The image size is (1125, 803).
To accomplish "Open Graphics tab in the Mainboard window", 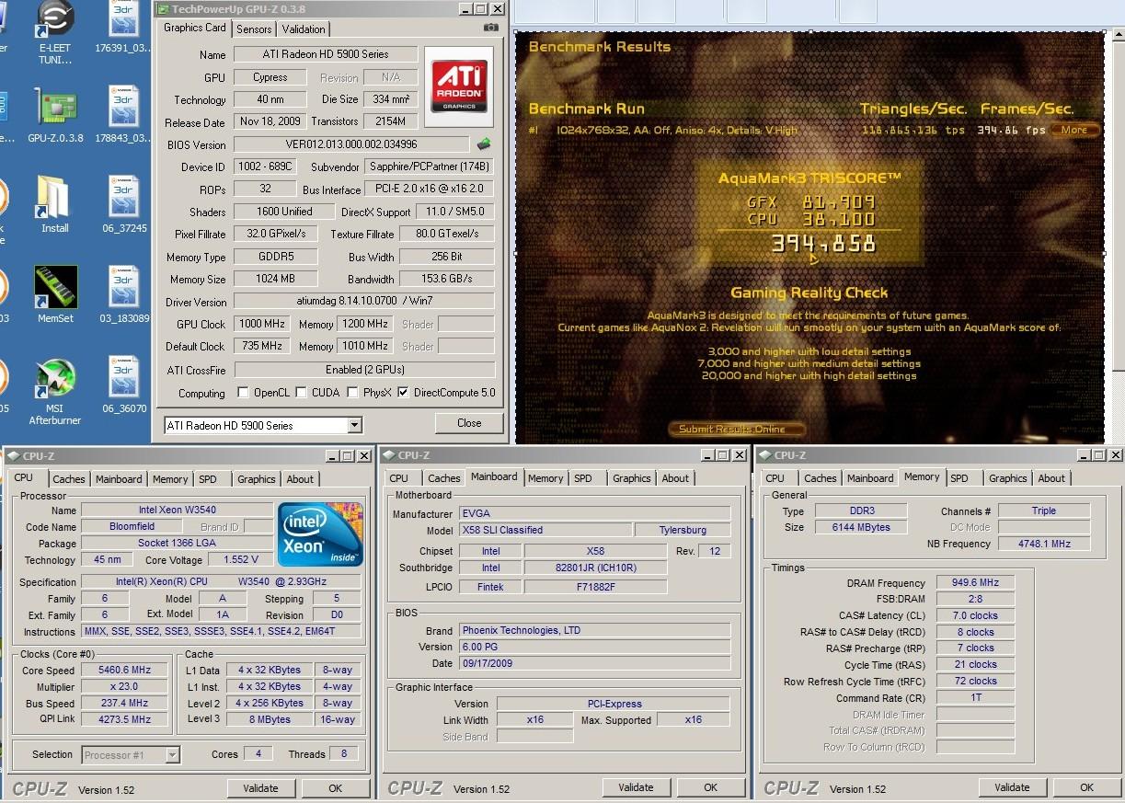I will pyautogui.click(x=632, y=478).
